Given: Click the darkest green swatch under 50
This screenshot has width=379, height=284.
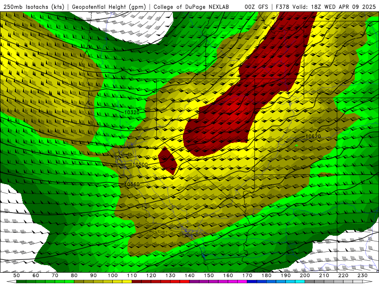Looking at the screenshot, I should pos(21,282).
